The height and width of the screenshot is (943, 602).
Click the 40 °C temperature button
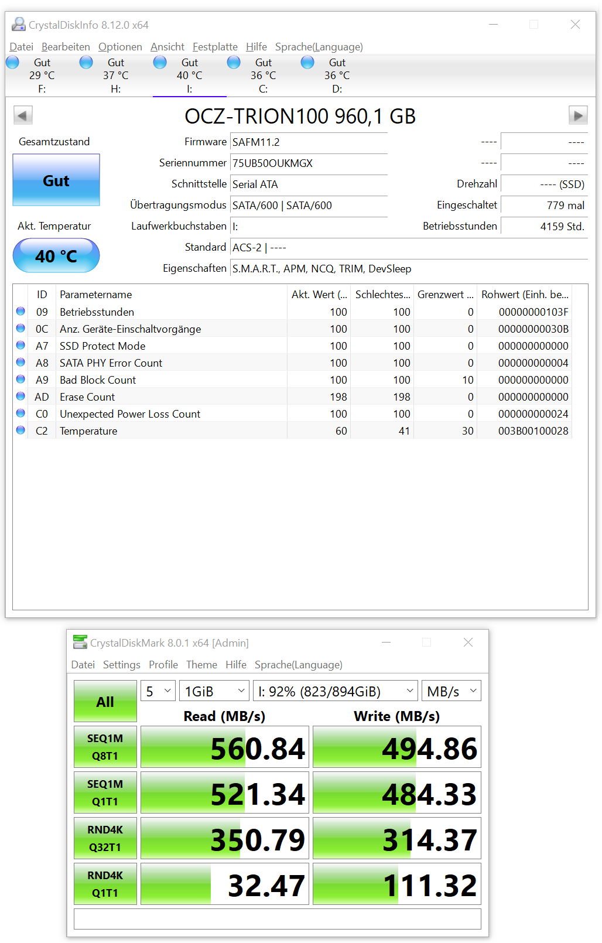tap(56, 256)
